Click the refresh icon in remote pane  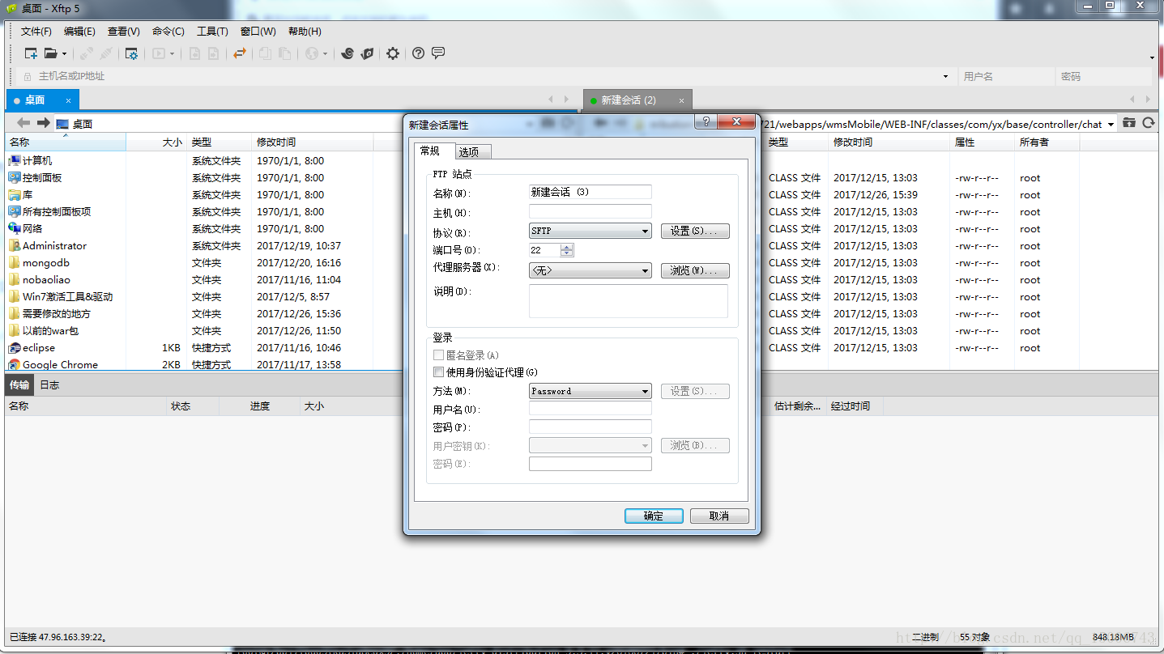(1149, 123)
